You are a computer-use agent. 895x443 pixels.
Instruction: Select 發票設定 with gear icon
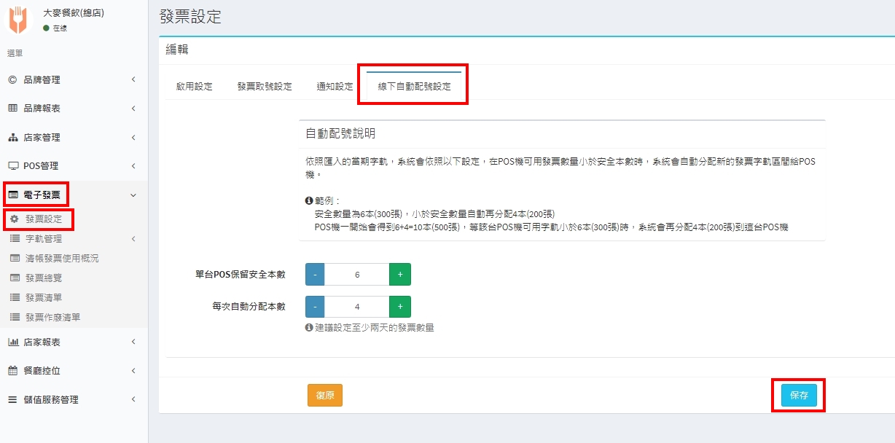point(48,219)
